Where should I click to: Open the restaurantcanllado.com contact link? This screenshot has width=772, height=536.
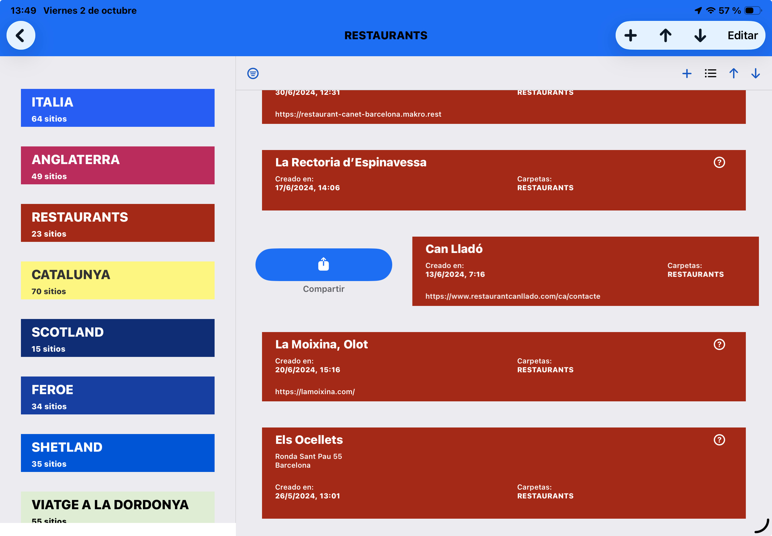(513, 296)
